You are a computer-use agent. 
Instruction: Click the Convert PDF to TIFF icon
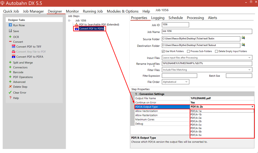coord(14,46)
